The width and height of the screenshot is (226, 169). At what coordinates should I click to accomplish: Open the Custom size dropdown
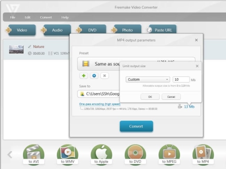(x=148, y=80)
